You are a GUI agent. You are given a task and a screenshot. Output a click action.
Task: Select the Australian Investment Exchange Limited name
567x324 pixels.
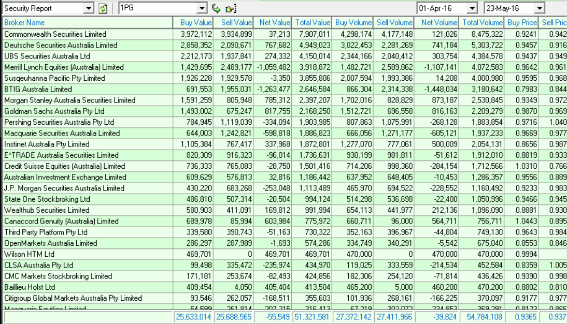coord(65,178)
